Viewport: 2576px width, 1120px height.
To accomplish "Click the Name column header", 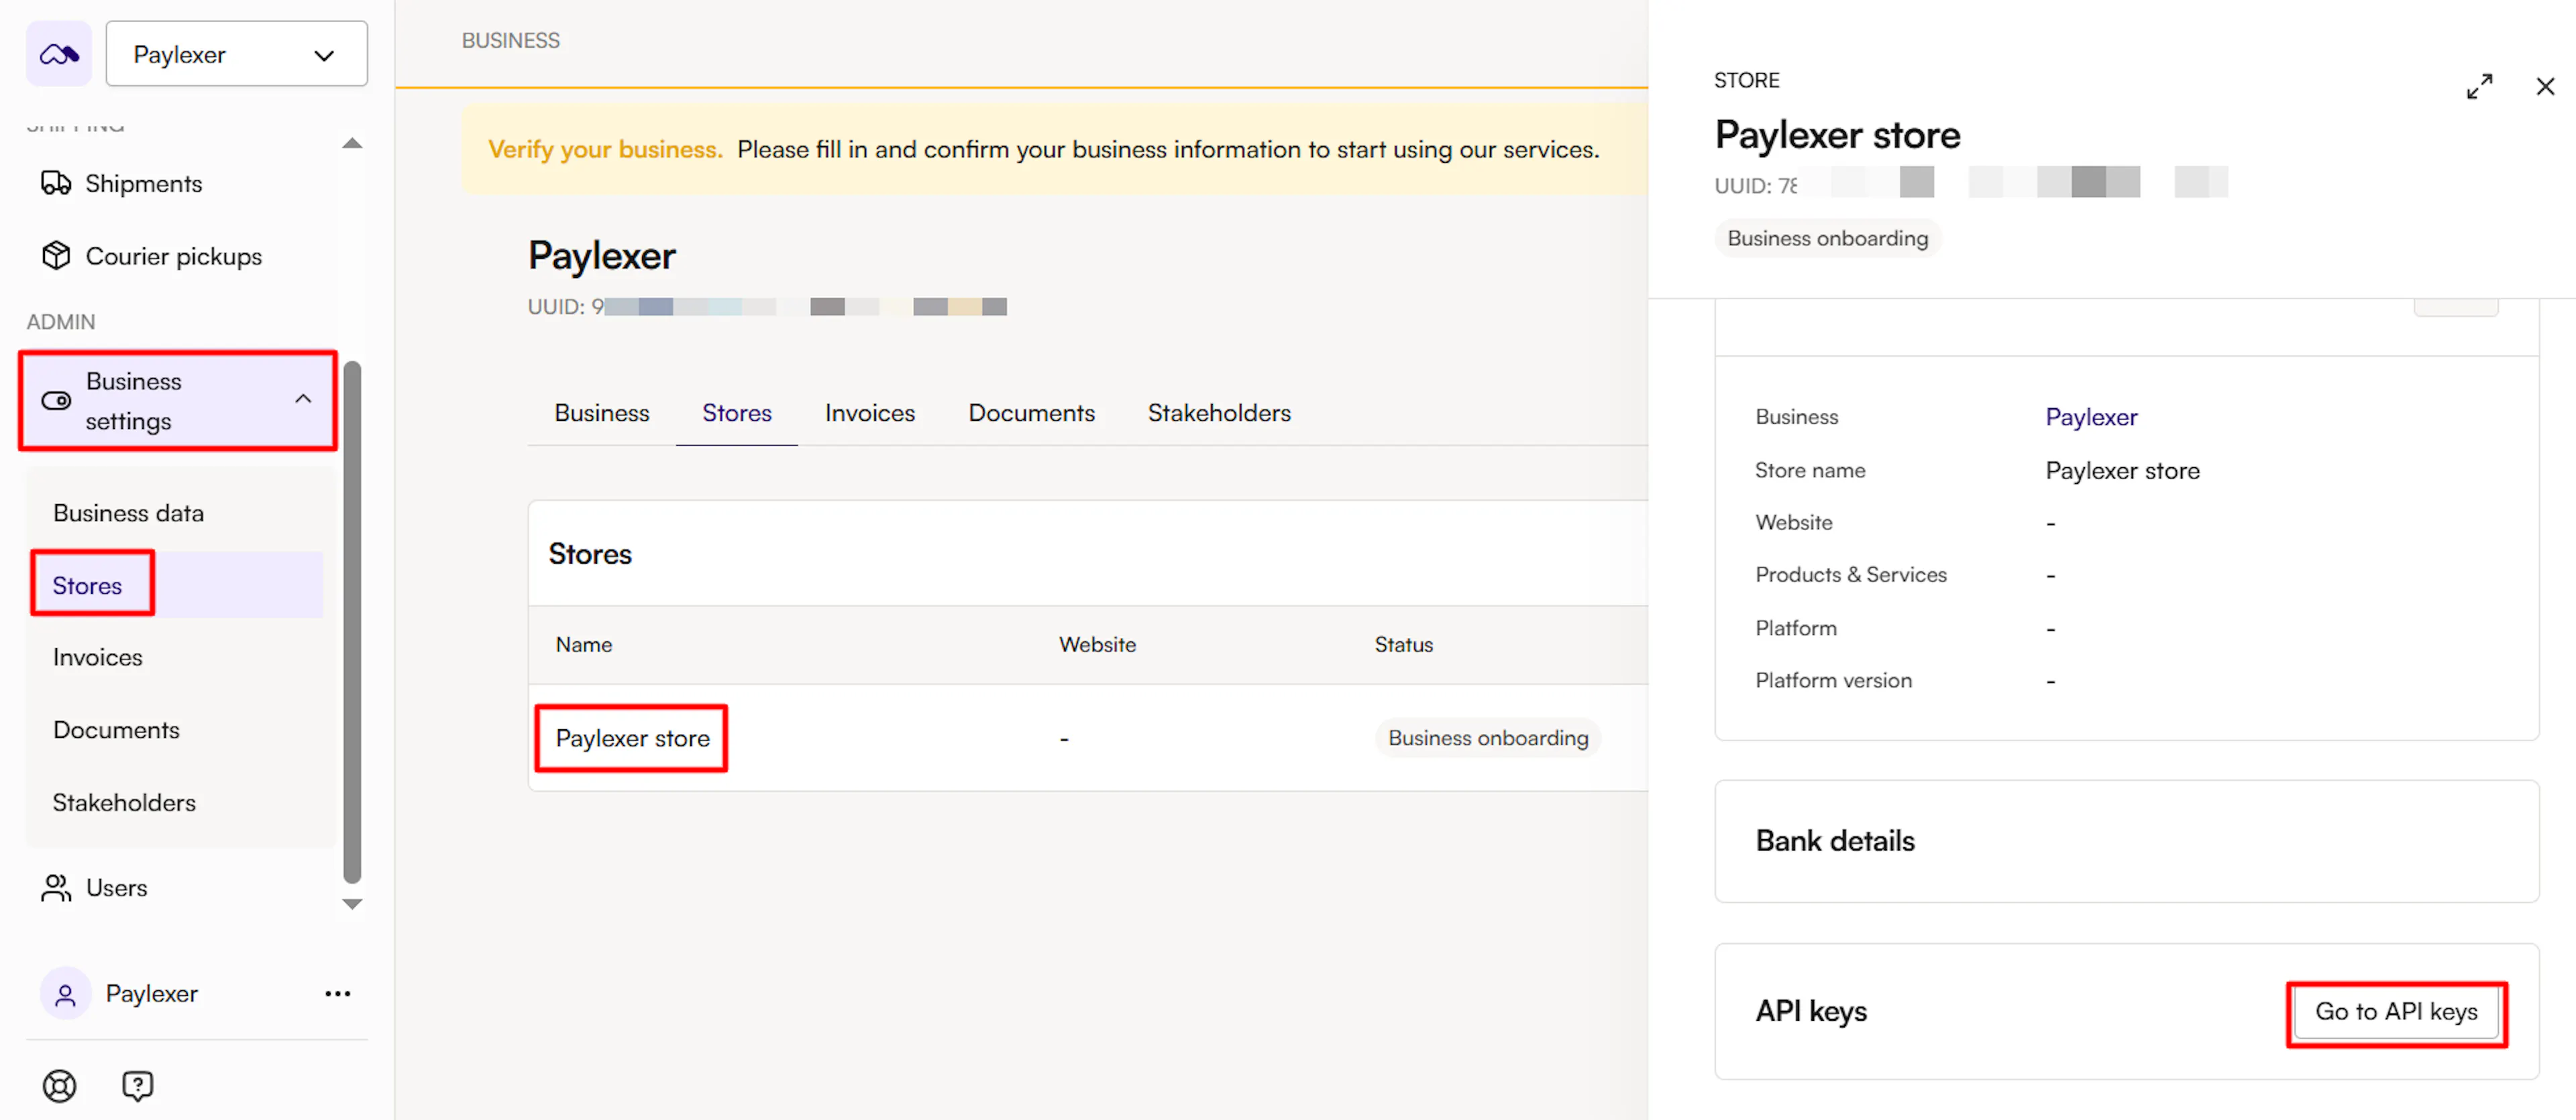I will pyautogui.click(x=584, y=645).
